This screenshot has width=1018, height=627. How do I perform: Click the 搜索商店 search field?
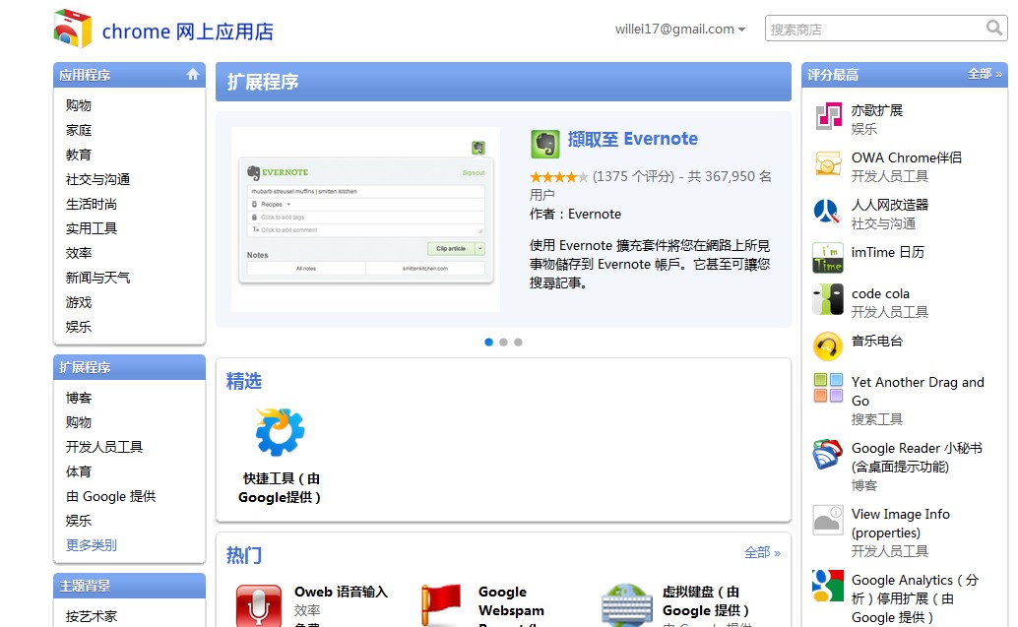(872, 30)
